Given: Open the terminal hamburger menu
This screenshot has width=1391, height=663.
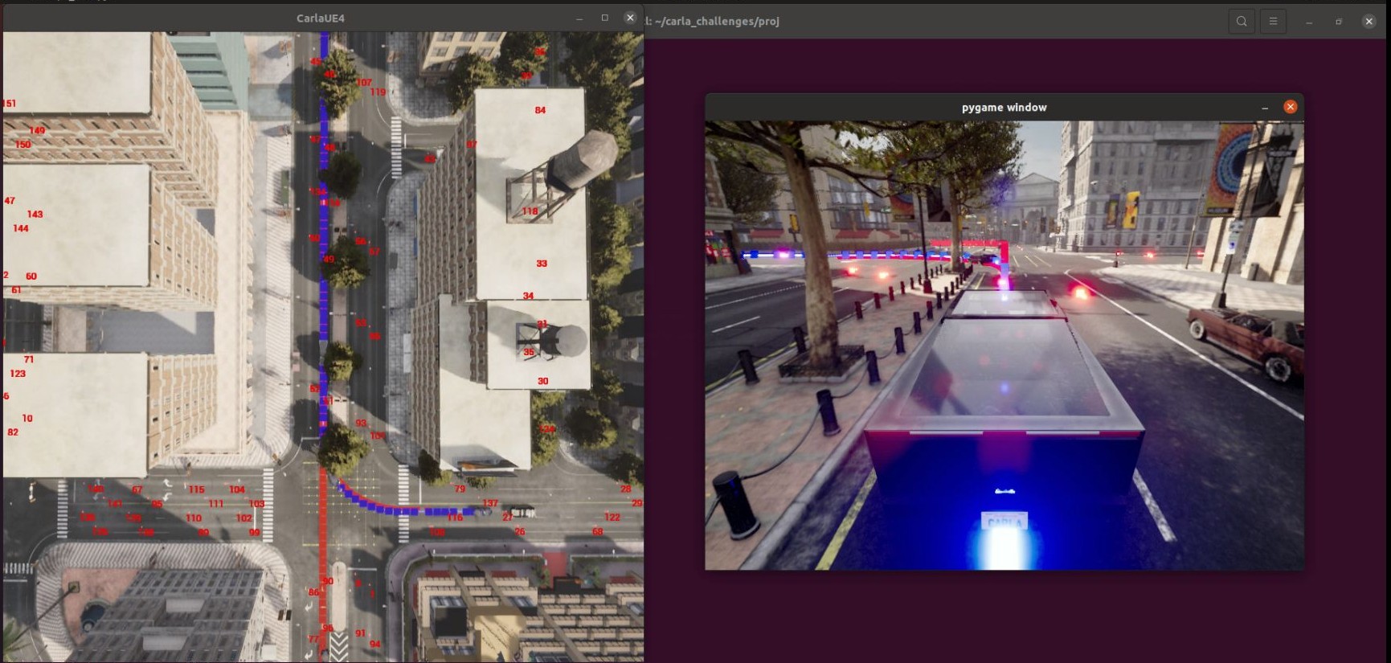Looking at the screenshot, I should click(1273, 22).
